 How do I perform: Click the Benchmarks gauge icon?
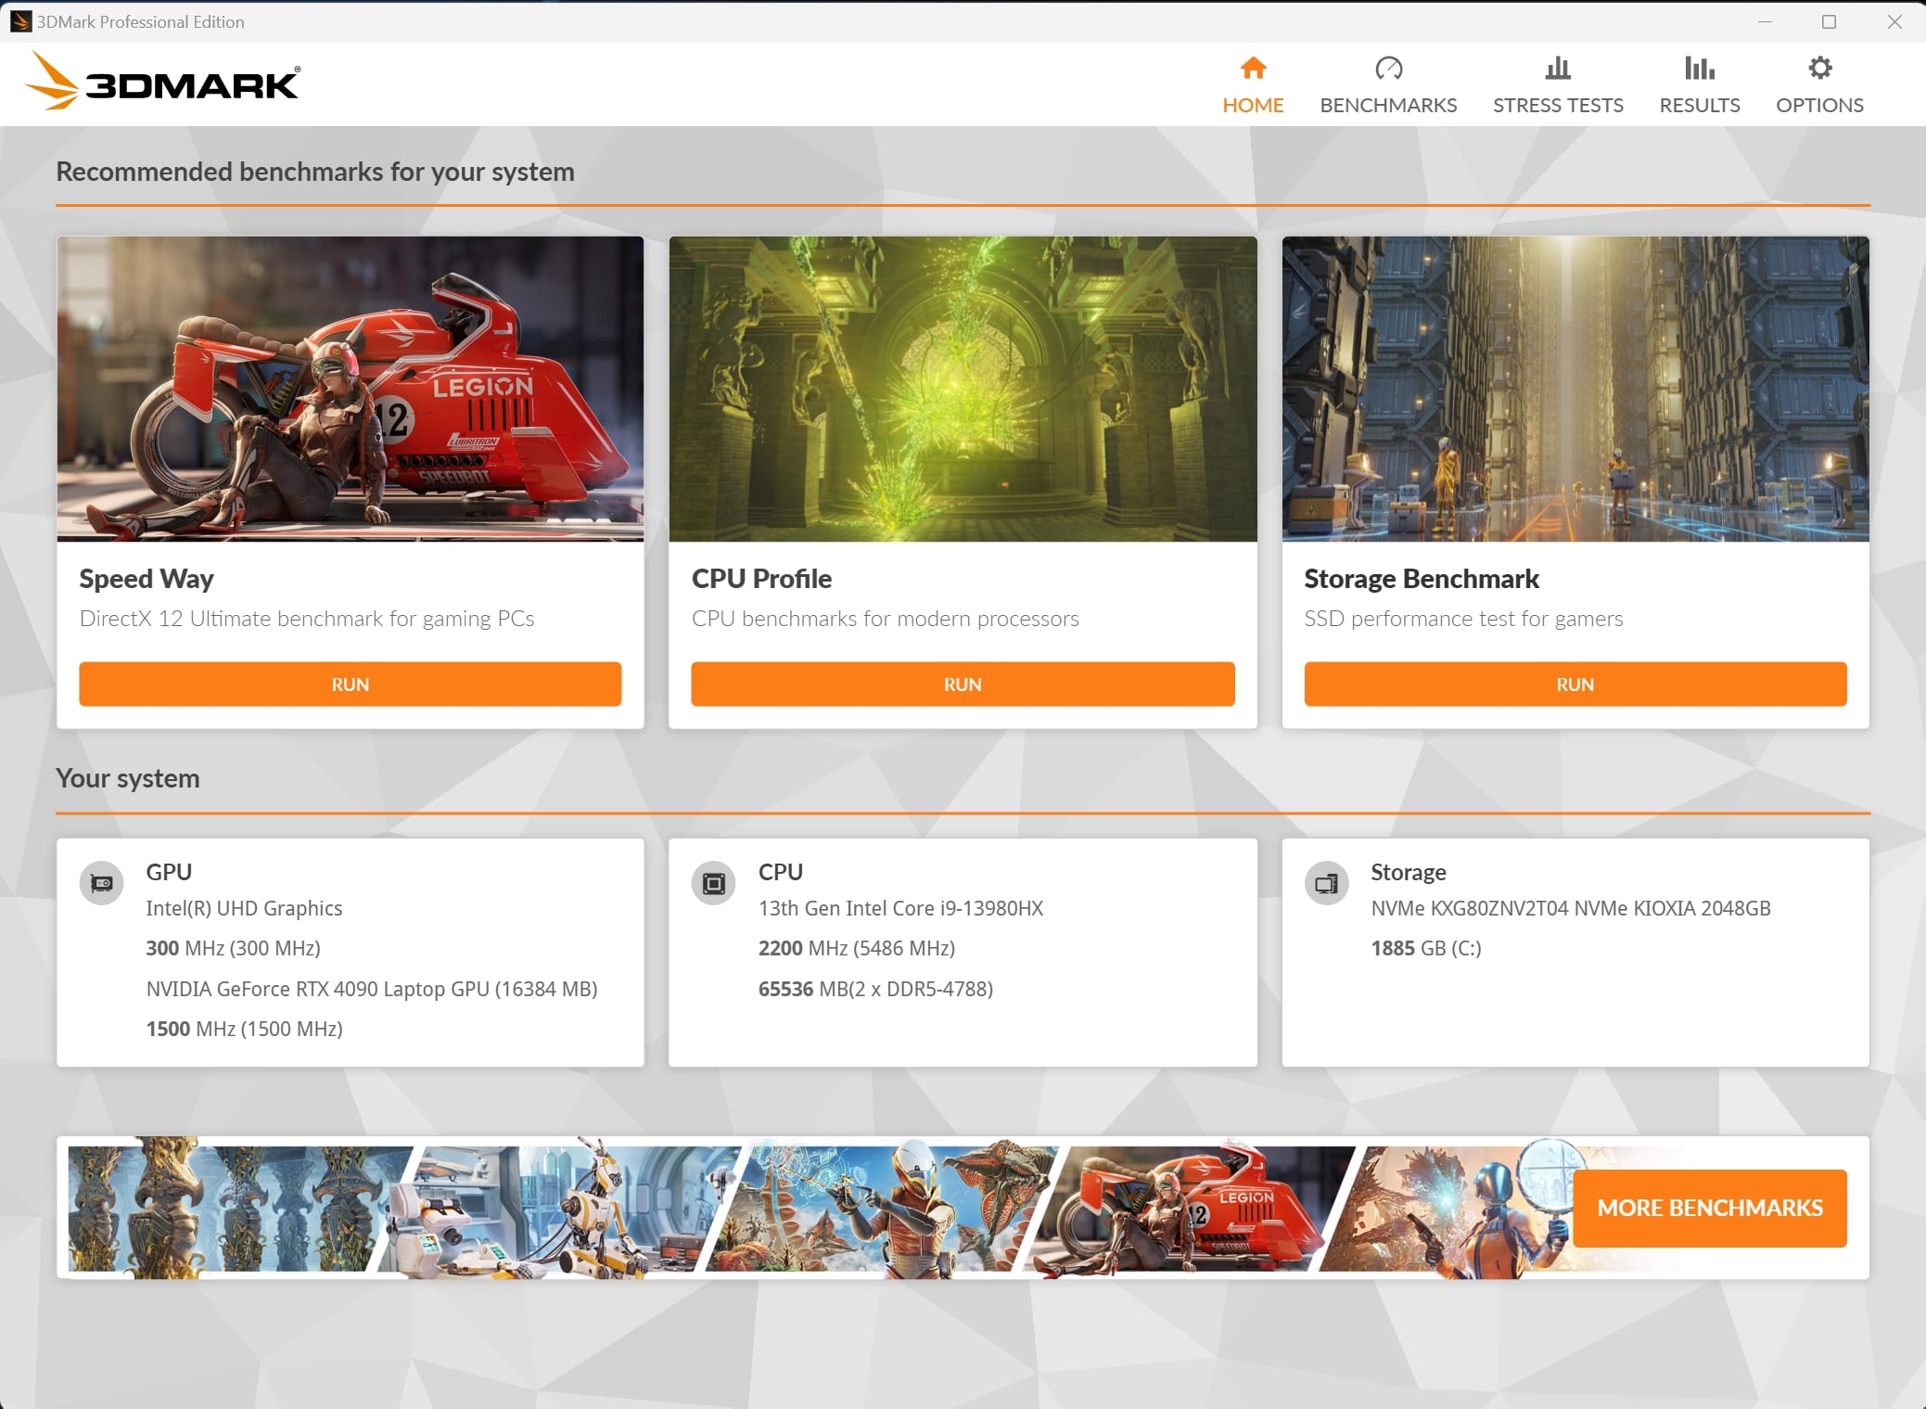pos(1388,68)
